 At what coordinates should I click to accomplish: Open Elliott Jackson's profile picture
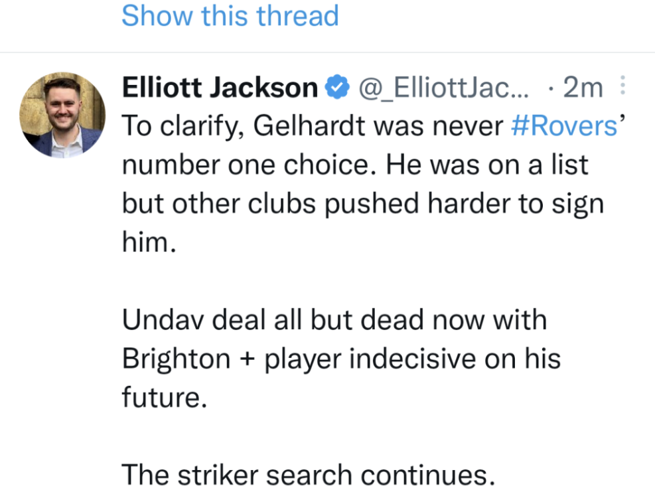(62, 115)
